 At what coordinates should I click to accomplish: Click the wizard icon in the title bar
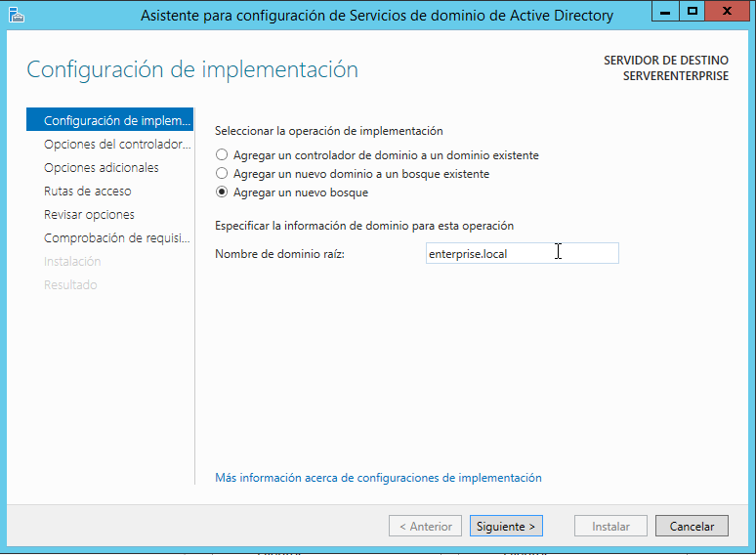click(16, 15)
